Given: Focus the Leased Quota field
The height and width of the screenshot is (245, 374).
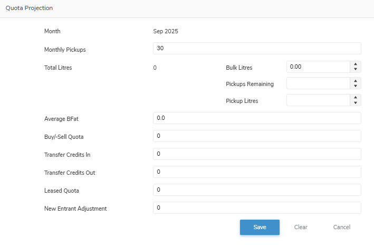Looking at the screenshot, I should coord(256,190).
